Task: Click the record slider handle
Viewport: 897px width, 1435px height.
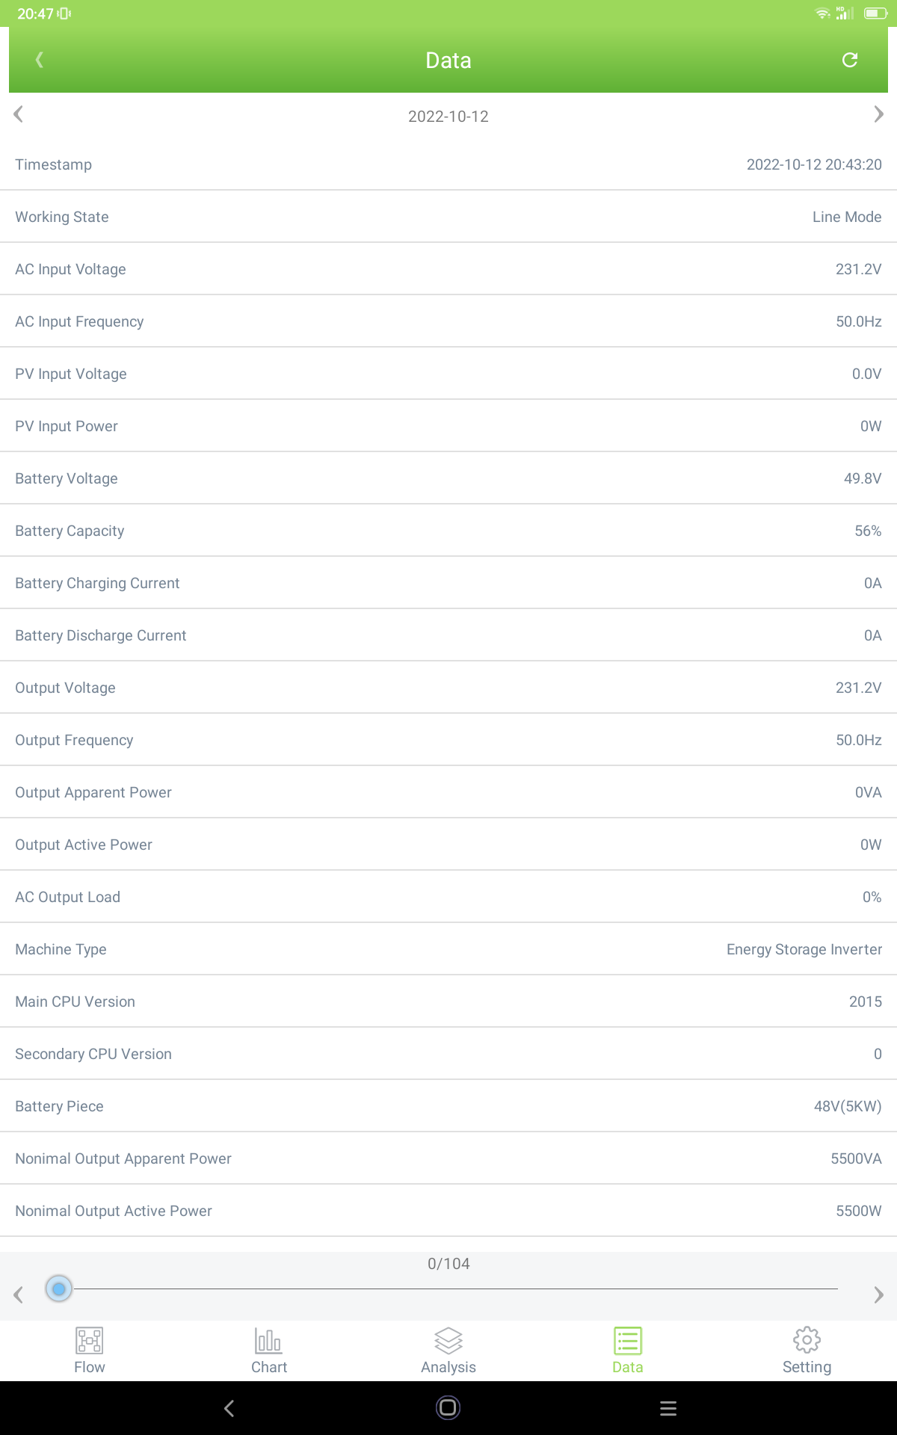Action: (x=59, y=1289)
